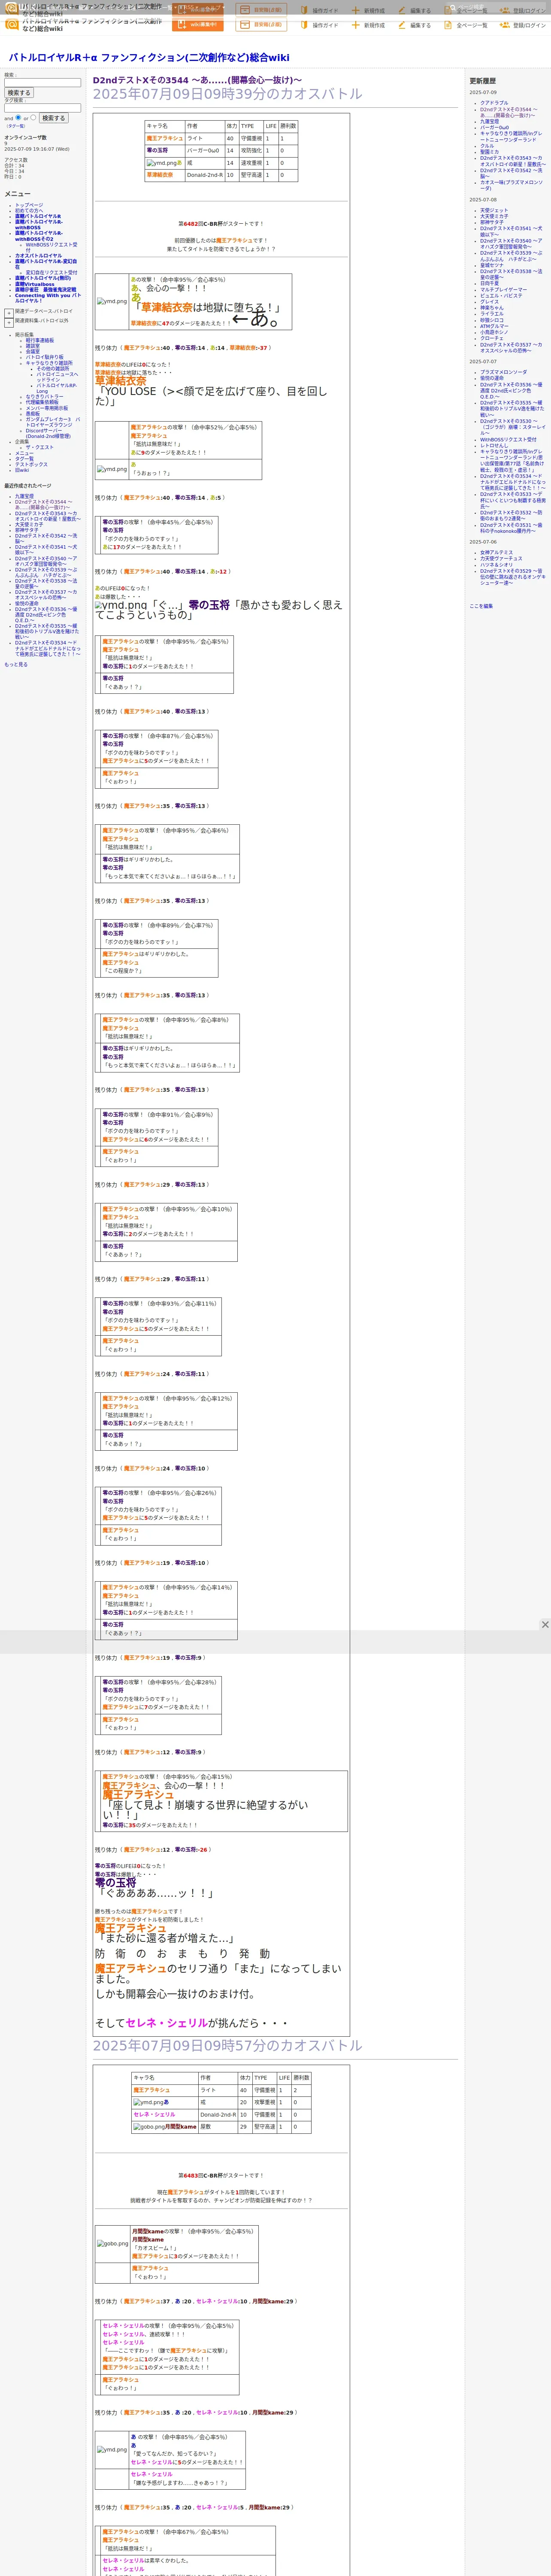Open タグ一覧 menu link
This screenshot has height=2576, width=551.
pos(24,459)
